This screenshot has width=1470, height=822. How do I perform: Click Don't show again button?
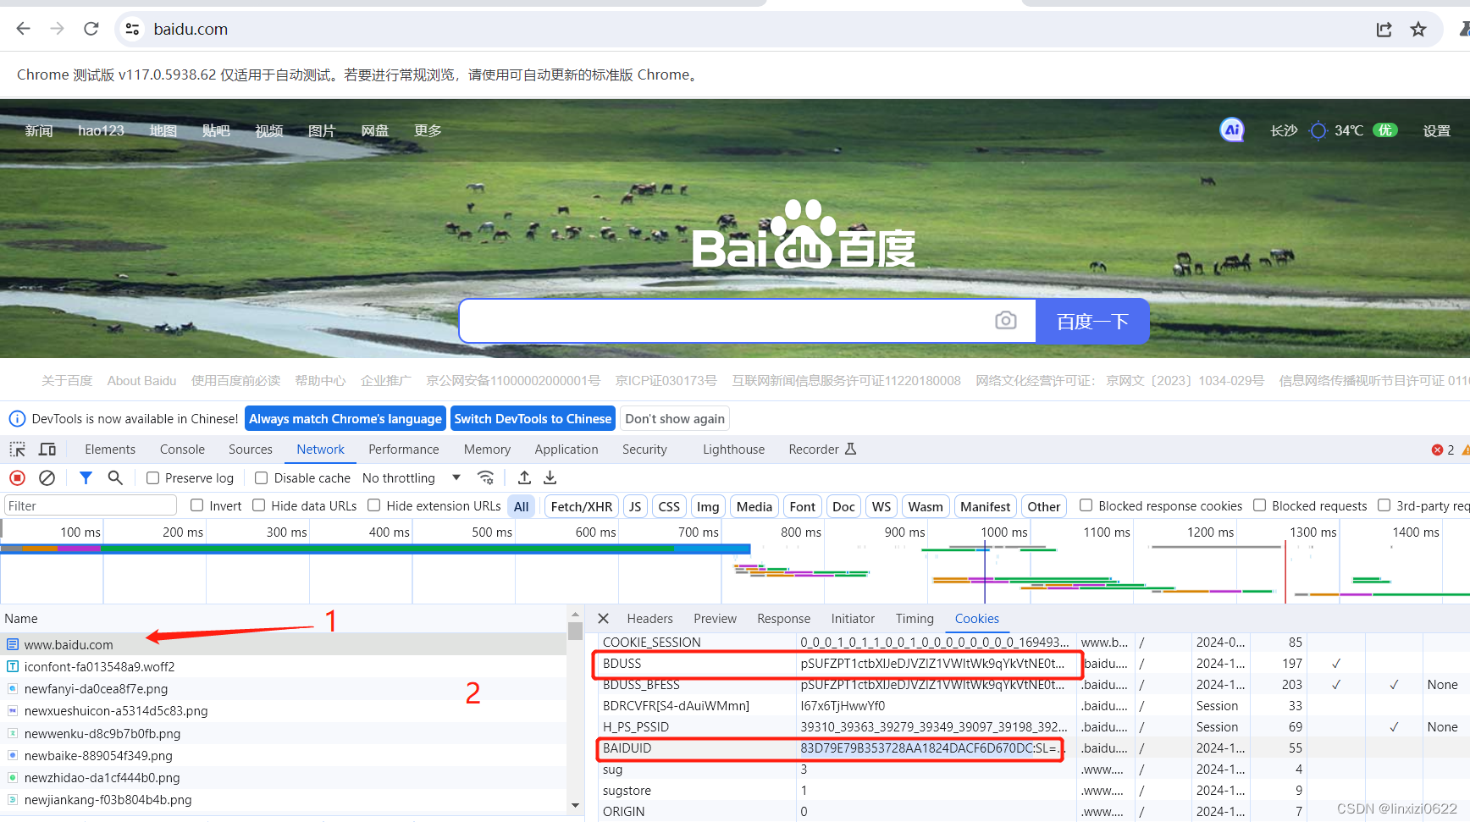pyautogui.click(x=675, y=418)
